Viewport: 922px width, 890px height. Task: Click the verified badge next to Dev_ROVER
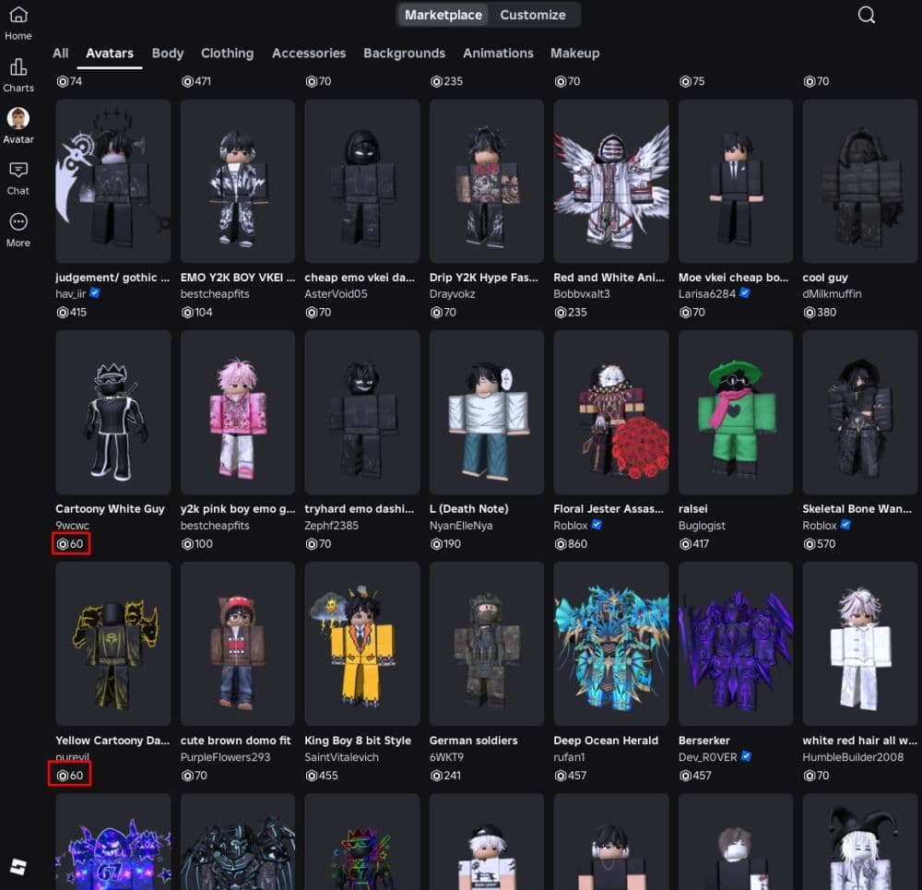point(746,756)
